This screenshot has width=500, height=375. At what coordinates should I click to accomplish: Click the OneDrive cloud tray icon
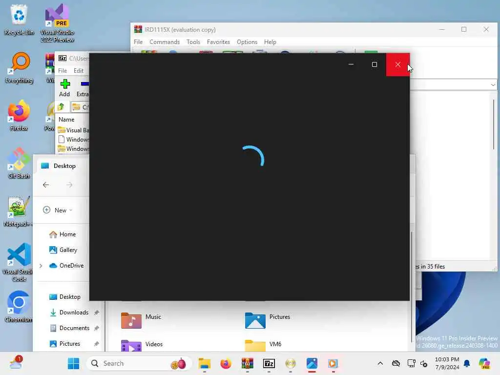[396, 363]
